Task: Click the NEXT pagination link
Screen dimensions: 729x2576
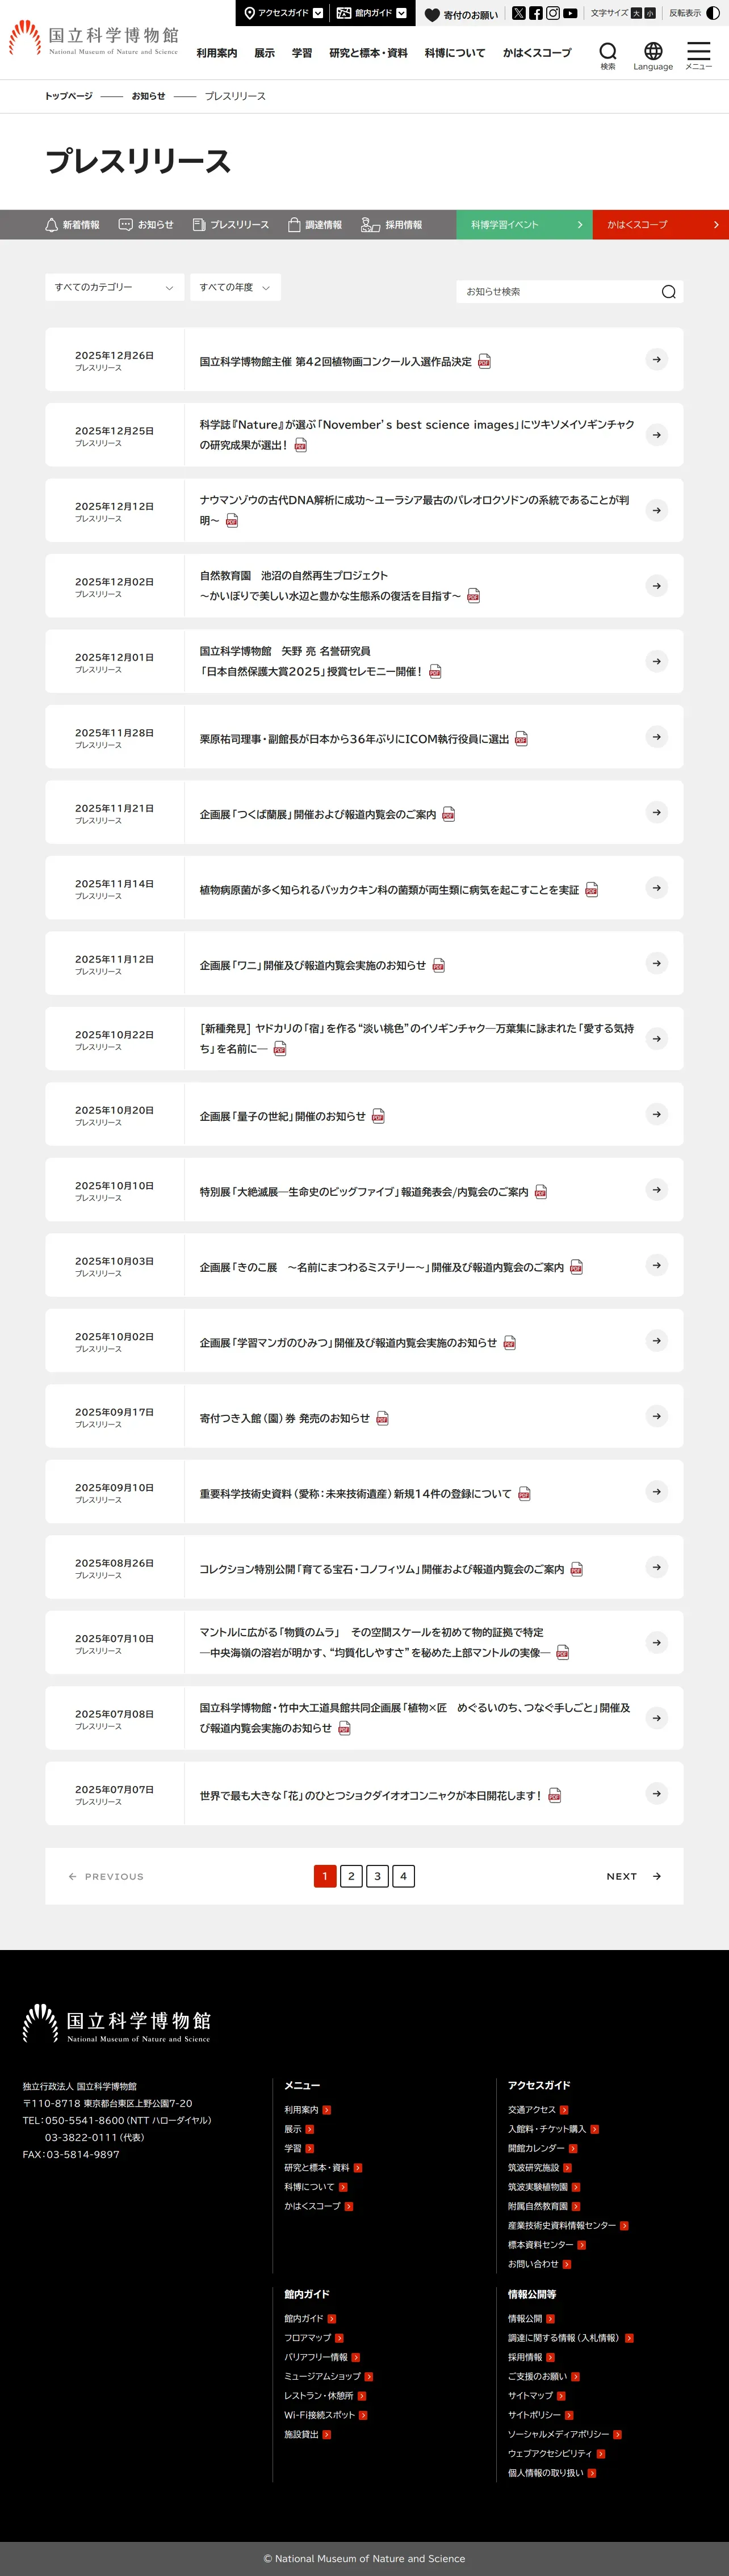Action: coord(634,1876)
